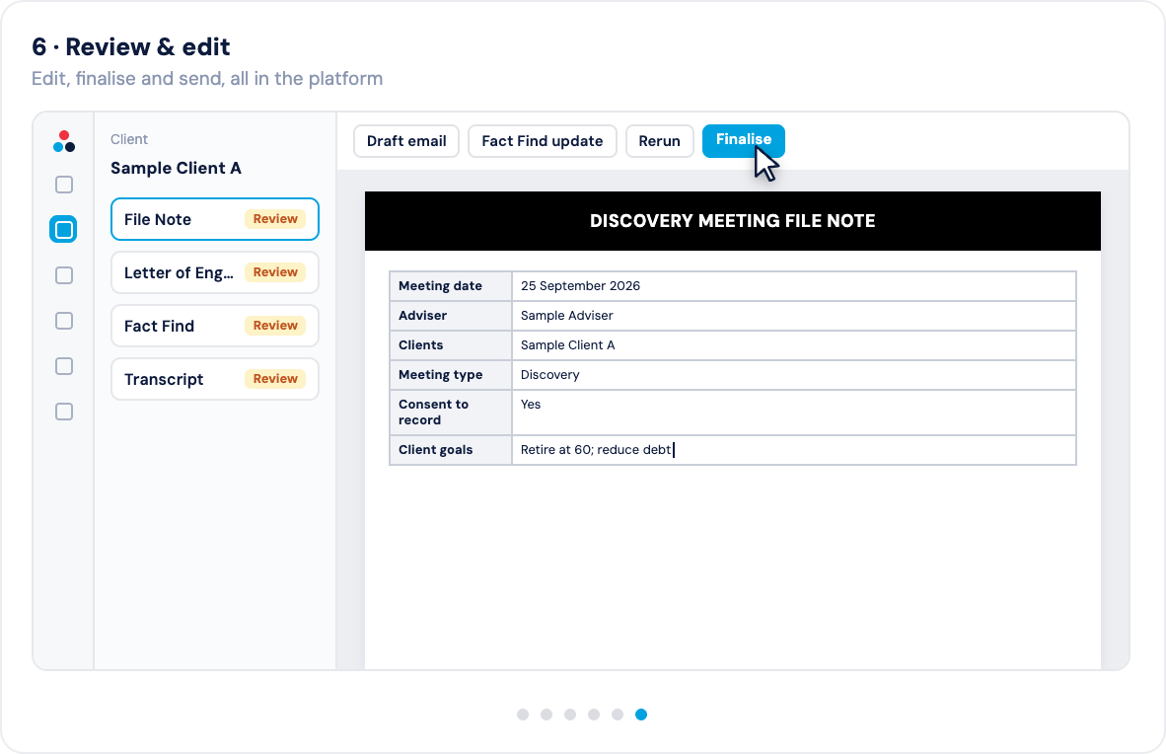This screenshot has width=1166, height=754.
Task: Click the 'Adviser' label cell
Action: coord(451,316)
